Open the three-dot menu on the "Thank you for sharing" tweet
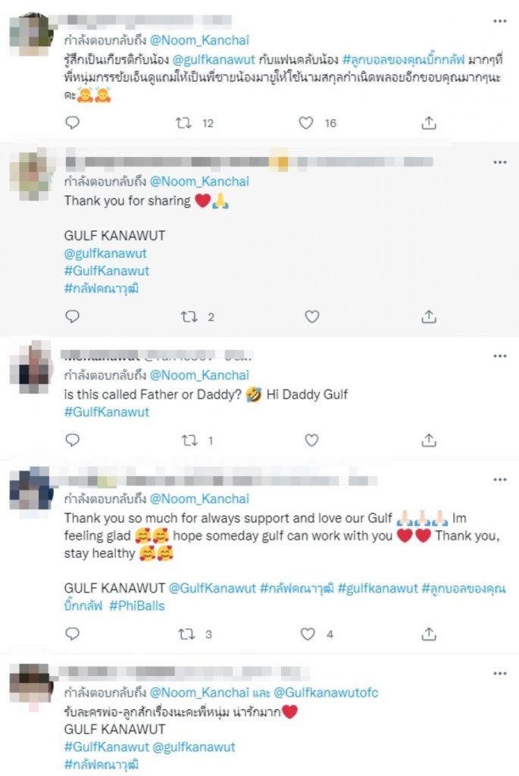 click(500, 162)
